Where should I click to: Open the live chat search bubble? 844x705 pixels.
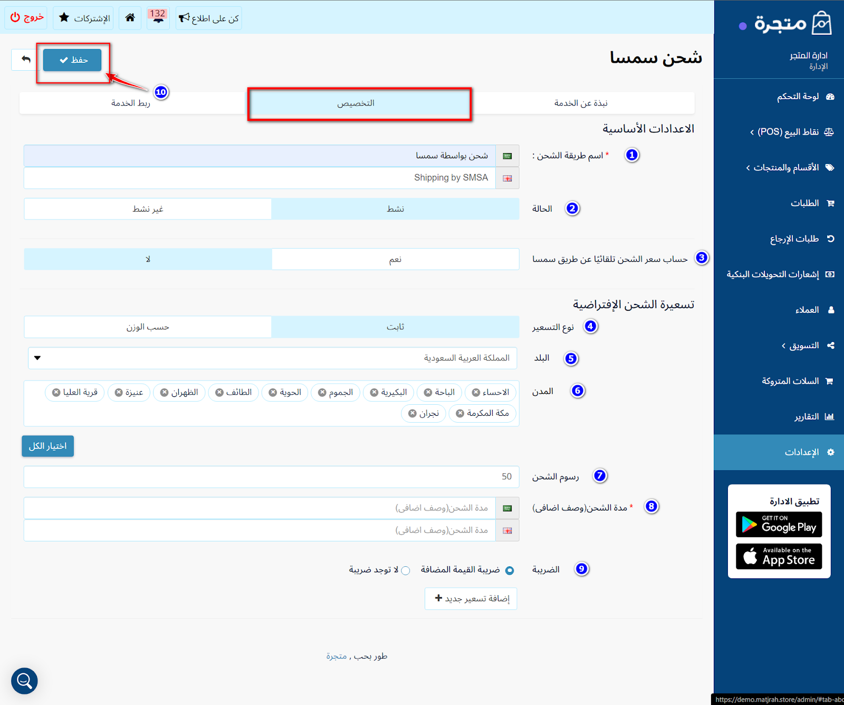point(24,681)
